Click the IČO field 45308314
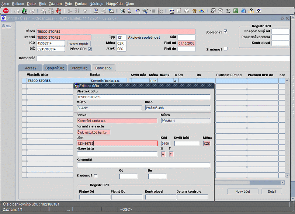The height and width of the screenshot is (214, 295). pyautogui.click(x=51, y=43)
